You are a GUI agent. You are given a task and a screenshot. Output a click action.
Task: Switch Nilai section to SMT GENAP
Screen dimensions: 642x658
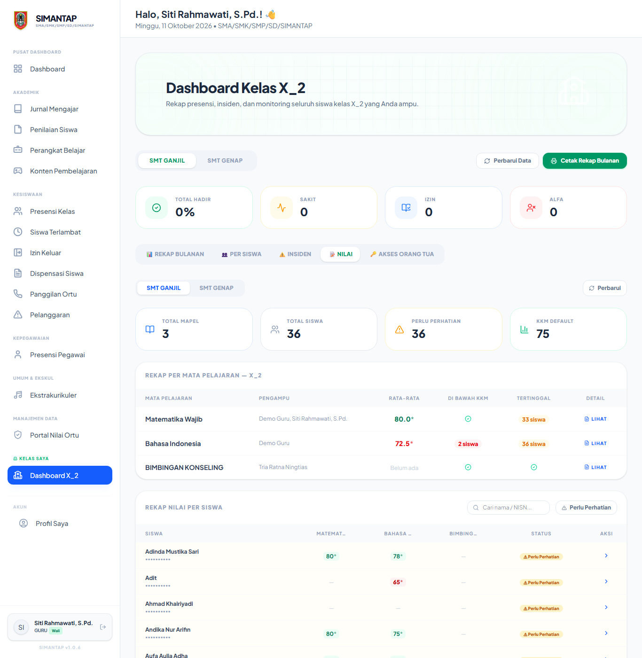(x=216, y=288)
